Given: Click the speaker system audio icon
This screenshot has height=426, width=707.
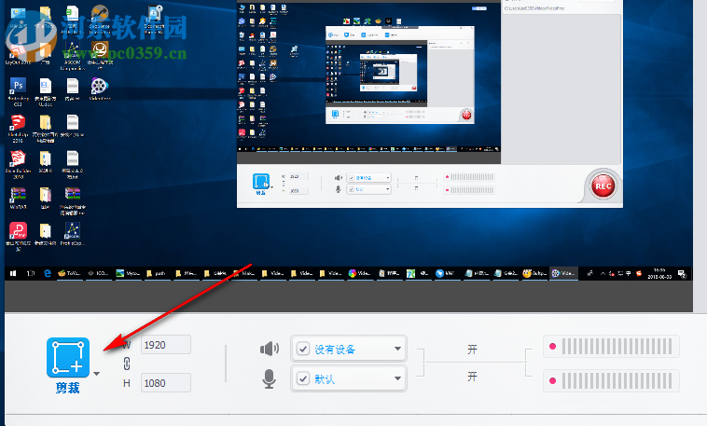Looking at the screenshot, I should (270, 349).
